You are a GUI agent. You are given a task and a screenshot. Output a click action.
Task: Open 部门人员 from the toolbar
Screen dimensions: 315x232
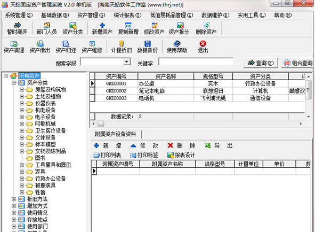click(46, 28)
